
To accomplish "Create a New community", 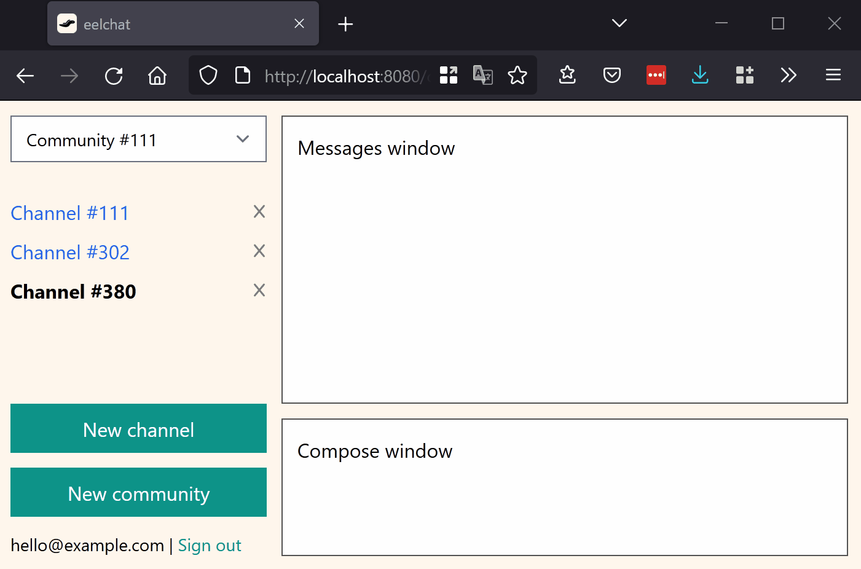I will point(138,492).
